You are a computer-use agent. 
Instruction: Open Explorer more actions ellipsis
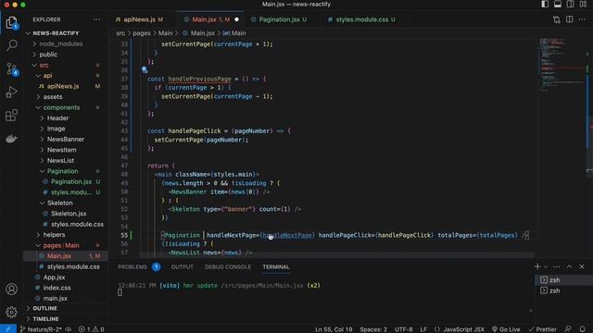(x=96, y=19)
